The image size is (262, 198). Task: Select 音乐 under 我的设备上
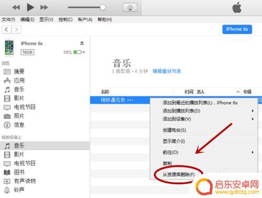click(x=45, y=146)
